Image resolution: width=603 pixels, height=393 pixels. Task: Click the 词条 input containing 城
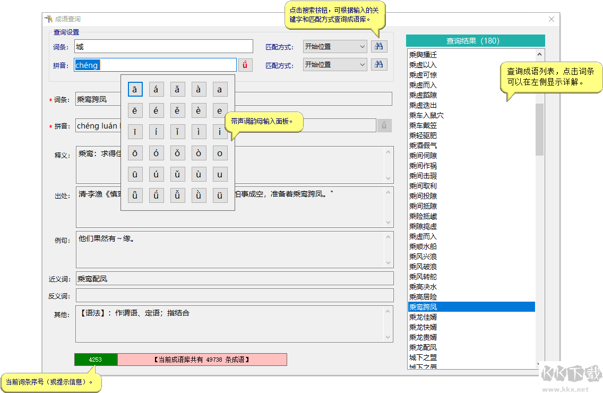165,46
